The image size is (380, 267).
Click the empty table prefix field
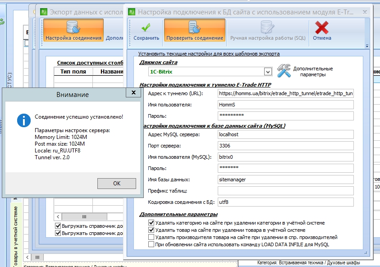[x=285, y=191]
